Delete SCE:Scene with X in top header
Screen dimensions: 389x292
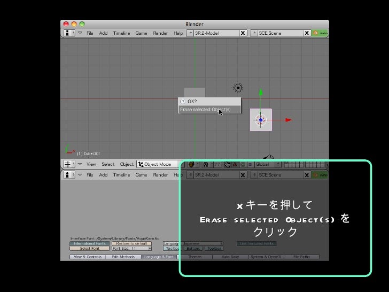[307, 33]
